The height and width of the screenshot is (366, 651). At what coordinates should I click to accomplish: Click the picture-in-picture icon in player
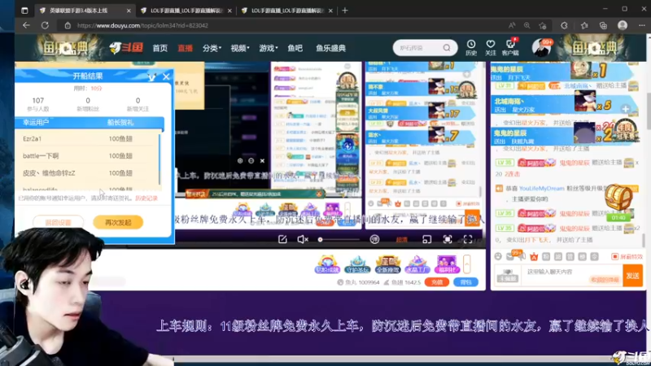pyautogui.click(x=426, y=239)
